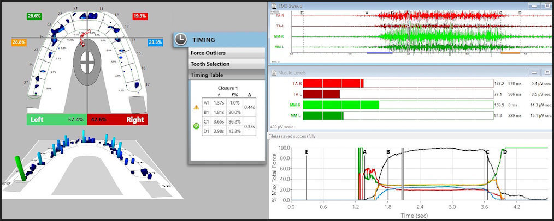The width and height of the screenshot is (554, 221).
Task: Select the green 28.6% quadrant label
Action: tap(33, 16)
